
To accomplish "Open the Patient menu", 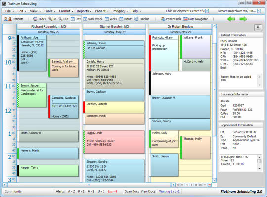I will (102, 11).
